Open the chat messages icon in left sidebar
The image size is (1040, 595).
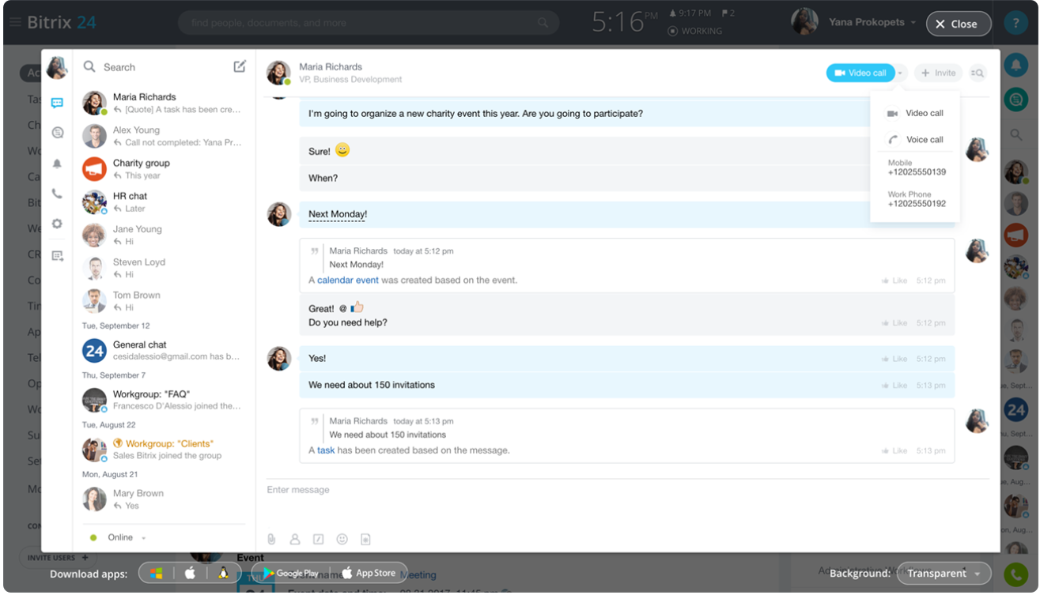[56, 101]
